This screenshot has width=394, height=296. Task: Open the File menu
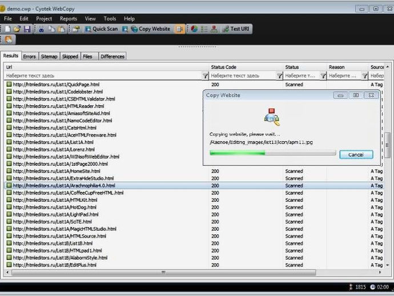(x=8, y=19)
